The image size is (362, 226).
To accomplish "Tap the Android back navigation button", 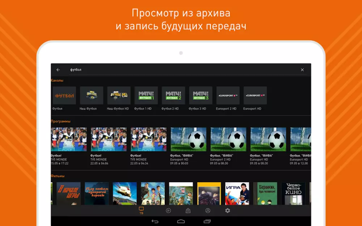I will [x=155, y=221].
